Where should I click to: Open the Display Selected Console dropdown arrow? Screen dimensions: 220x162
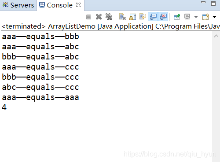pyautogui.click(x=196, y=17)
